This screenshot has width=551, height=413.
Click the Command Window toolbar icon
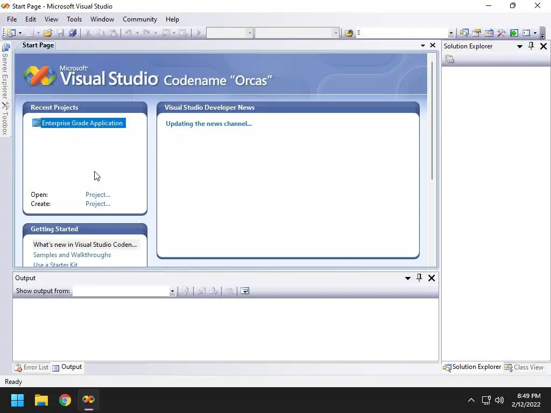click(526, 33)
